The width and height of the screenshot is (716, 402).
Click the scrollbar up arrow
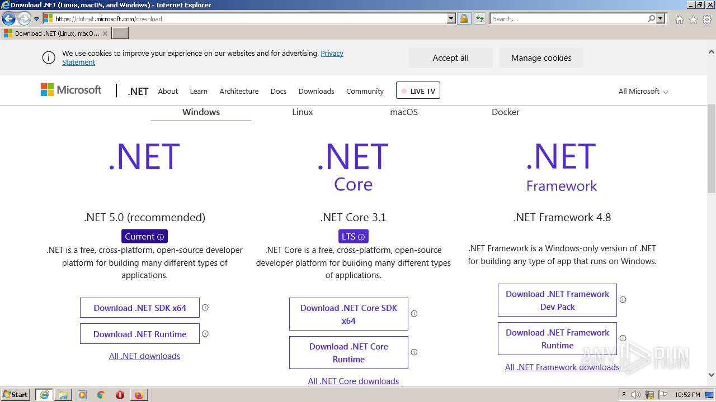[711, 52]
